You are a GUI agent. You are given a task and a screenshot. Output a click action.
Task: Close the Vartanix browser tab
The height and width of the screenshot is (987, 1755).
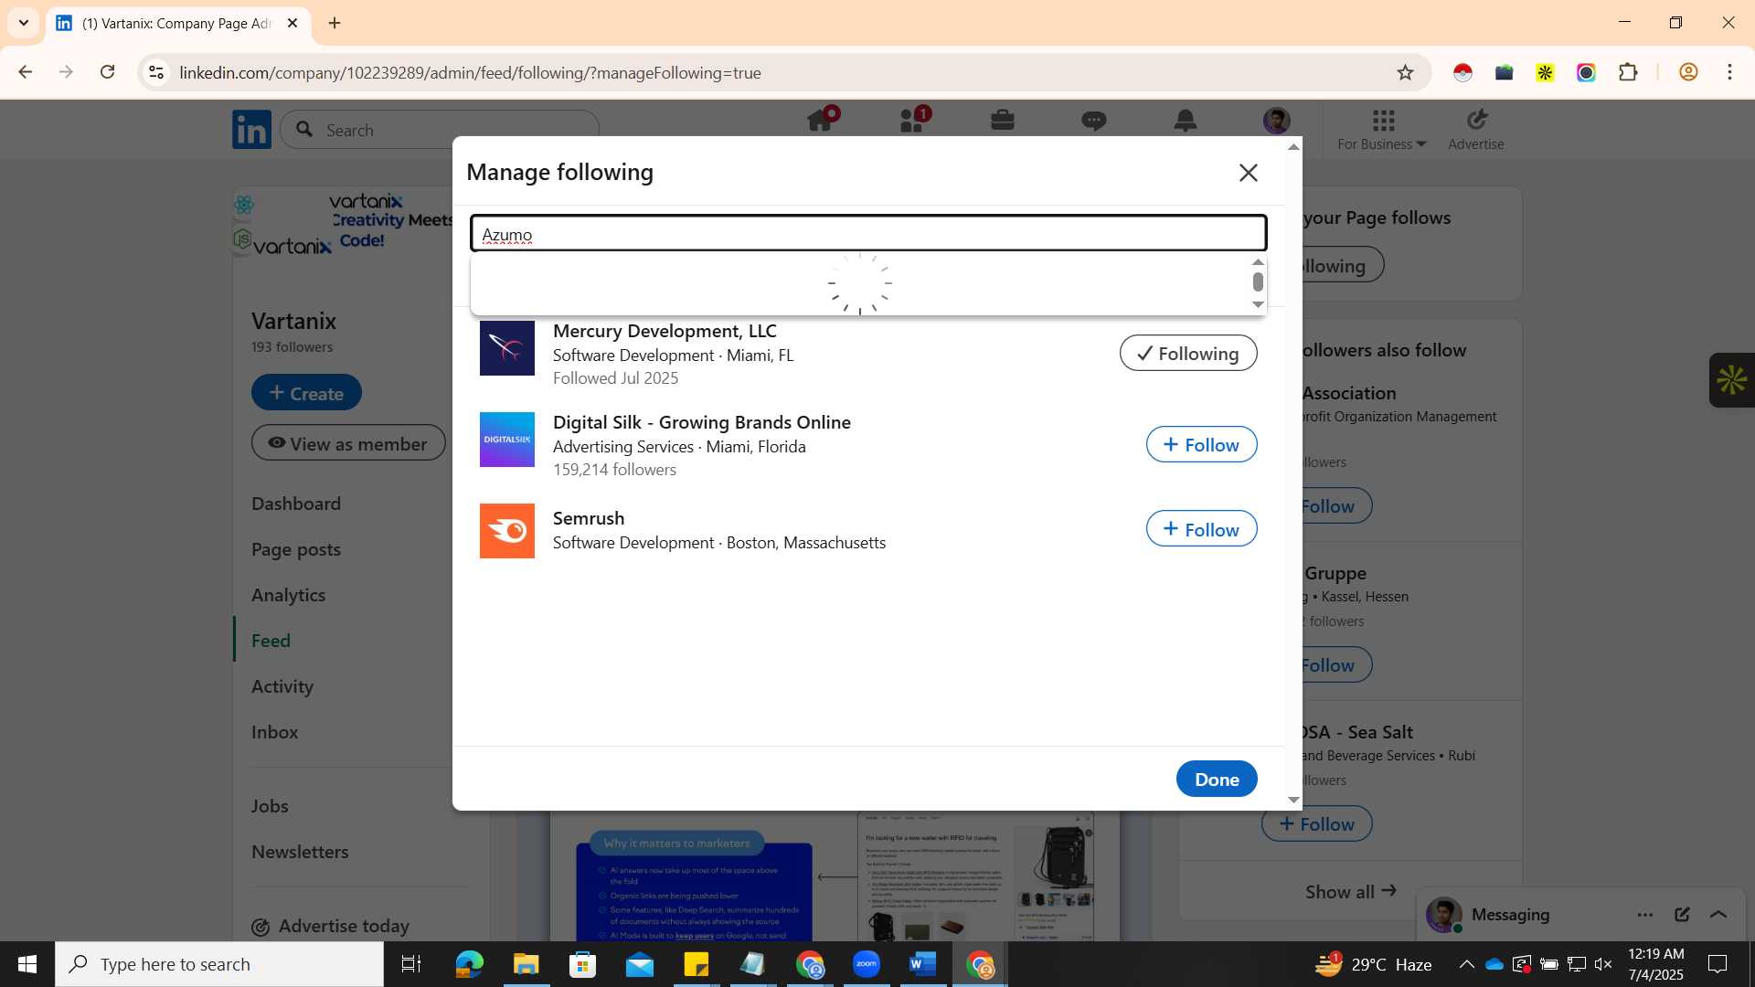pyautogui.click(x=292, y=23)
